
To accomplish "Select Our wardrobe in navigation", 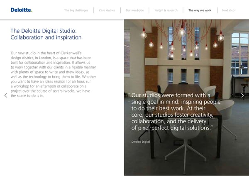I will [x=134, y=10].
